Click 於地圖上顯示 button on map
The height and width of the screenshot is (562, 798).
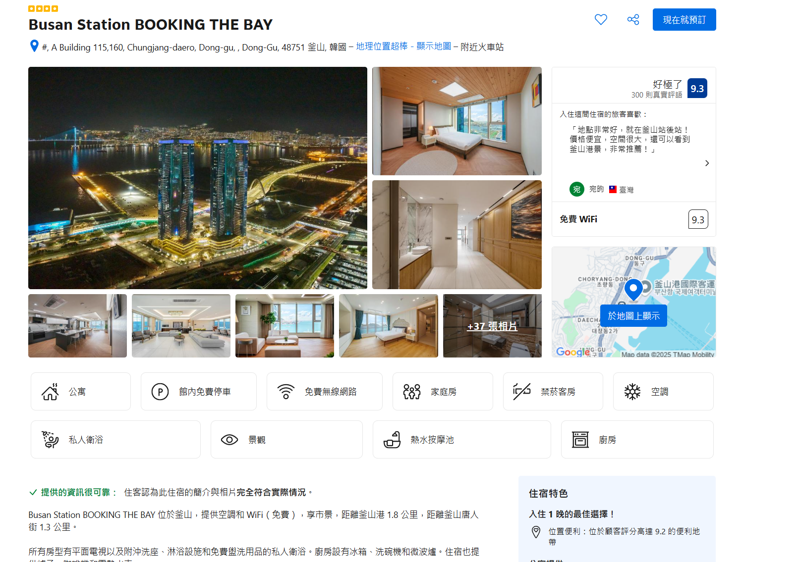[633, 316]
